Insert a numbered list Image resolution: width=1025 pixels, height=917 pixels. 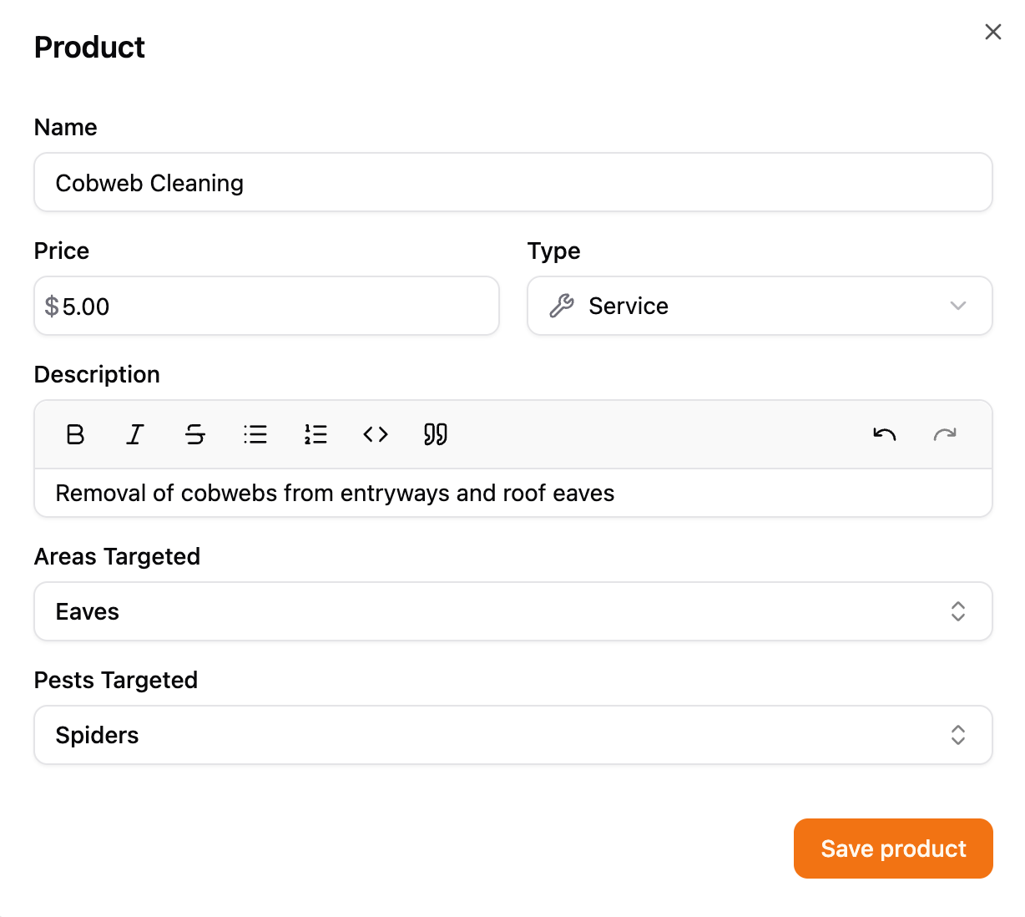click(x=316, y=434)
